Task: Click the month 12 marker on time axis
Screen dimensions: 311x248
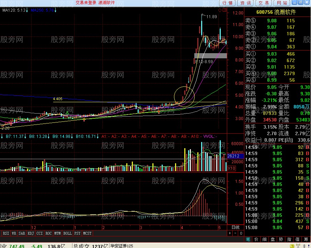Action: tap(34, 227)
